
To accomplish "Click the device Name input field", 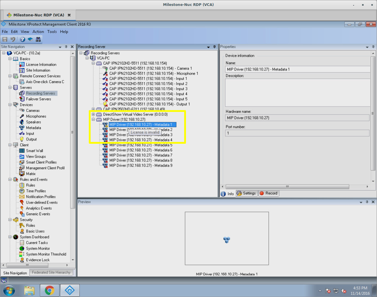I will click(x=298, y=69).
